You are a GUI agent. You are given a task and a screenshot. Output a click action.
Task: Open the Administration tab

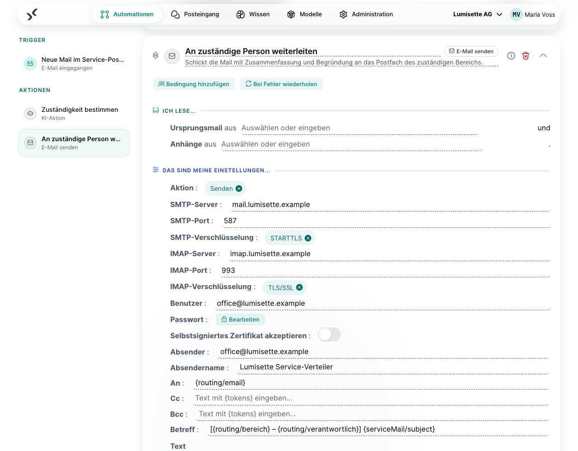click(366, 14)
